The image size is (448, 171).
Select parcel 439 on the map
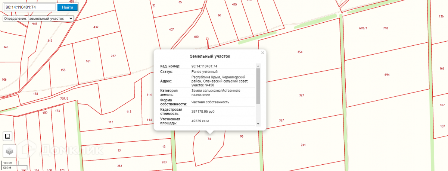click(96, 27)
